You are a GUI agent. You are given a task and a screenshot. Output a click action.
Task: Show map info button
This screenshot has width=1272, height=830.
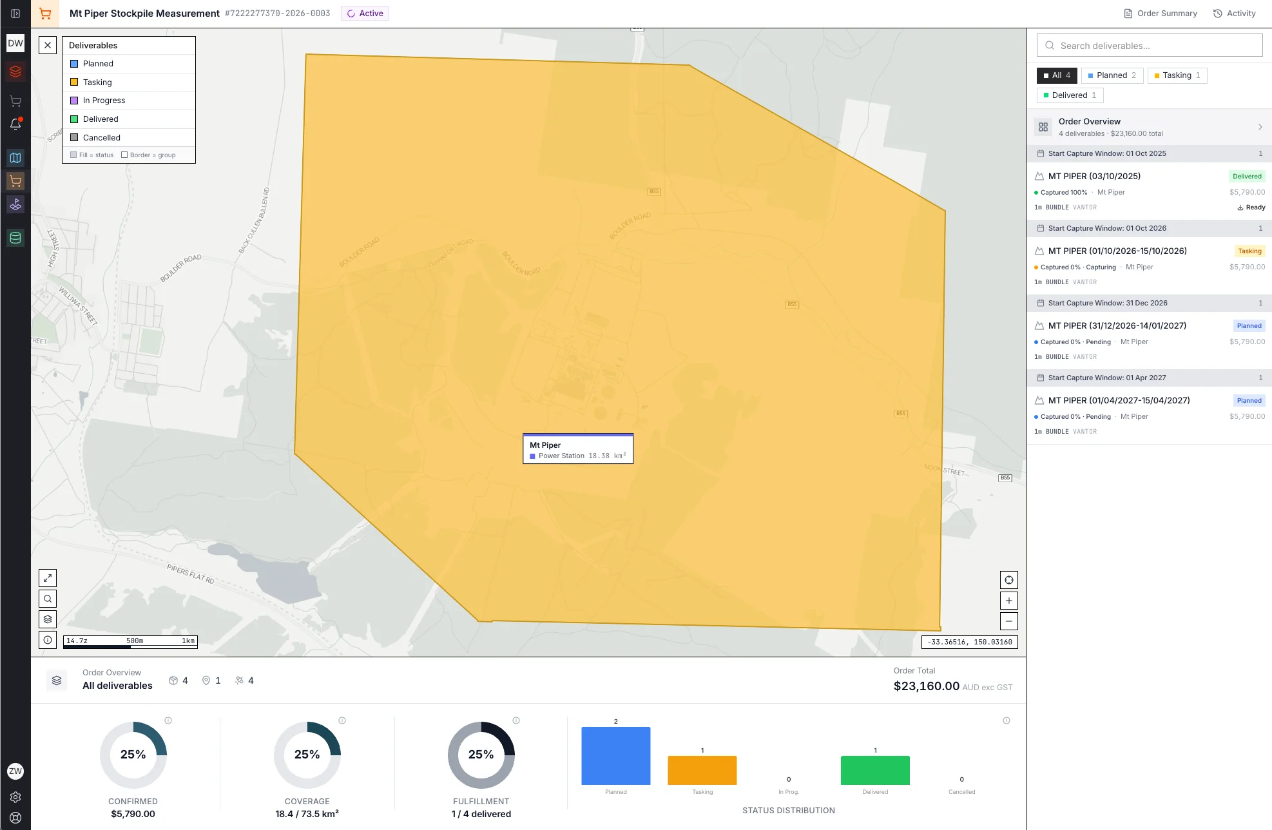point(48,640)
